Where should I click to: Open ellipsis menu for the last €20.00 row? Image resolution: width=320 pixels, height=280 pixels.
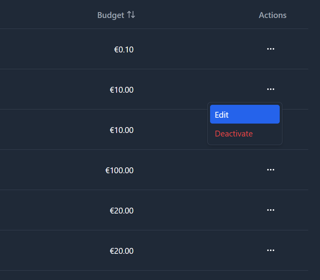click(x=270, y=250)
